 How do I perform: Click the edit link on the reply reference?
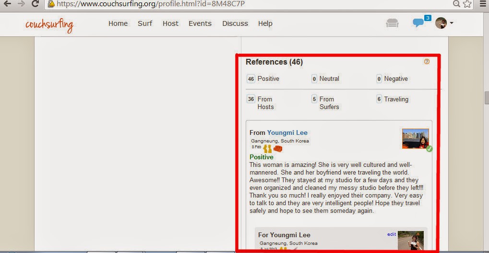392,234
